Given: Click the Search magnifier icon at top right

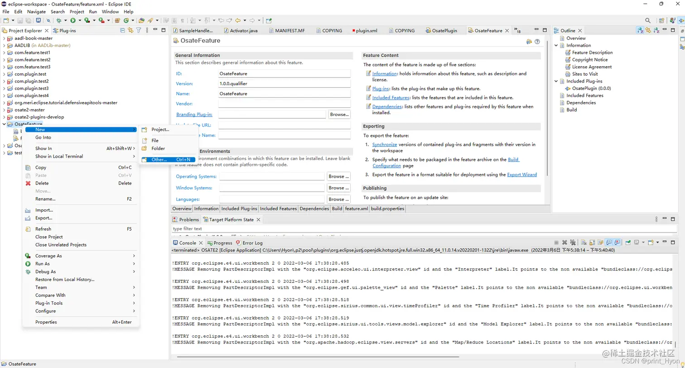Looking at the screenshot, I should pyautogui.click(x=648, y=20).
